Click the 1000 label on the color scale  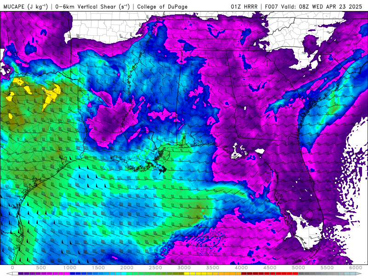pyautogui.click(x=70, y=268)
